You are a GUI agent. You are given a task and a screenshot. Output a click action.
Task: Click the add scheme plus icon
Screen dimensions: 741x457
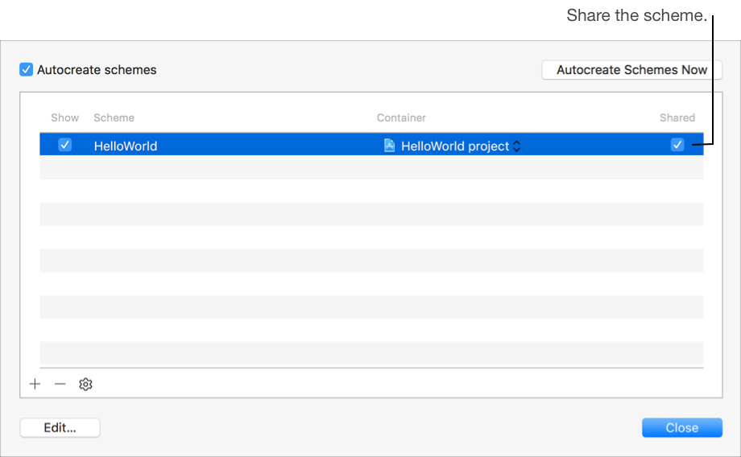(x=35, y=385)
